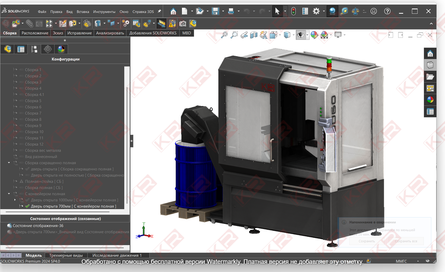Viewport: 445px width, 272px height.
Task: Click the Smart Fasteners icon
Action: [x=63, y=24]
